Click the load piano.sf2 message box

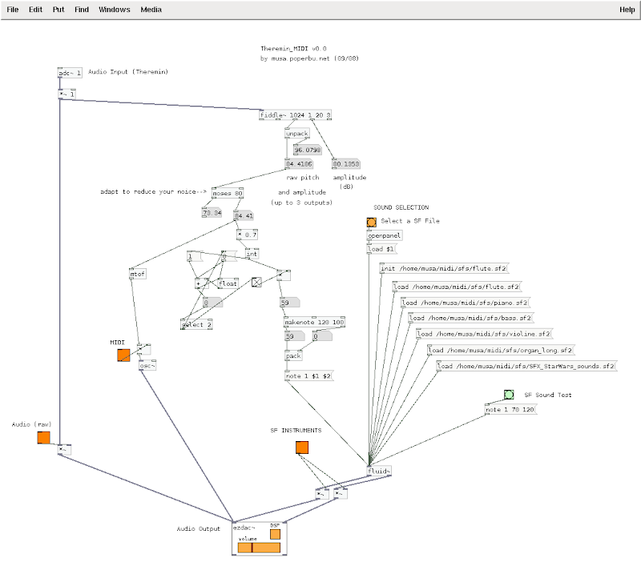coord(466,303)
